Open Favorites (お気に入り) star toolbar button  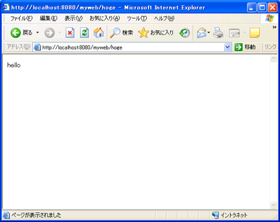pos(156,33)
